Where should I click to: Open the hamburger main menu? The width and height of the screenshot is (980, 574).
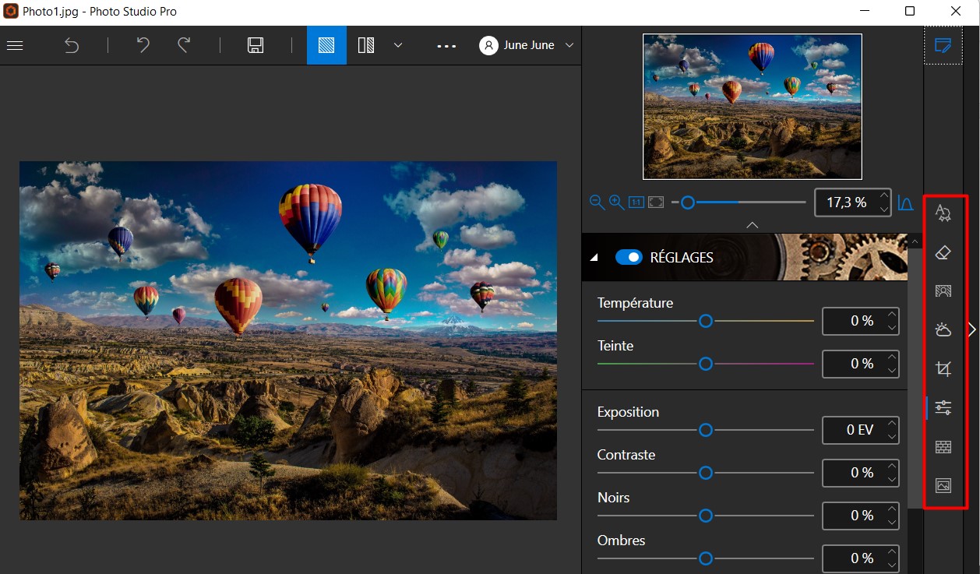[15, 45]
